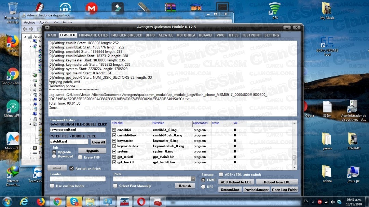Viewport: 369px width, 207px height.
Task: Open the Avengers window menu arrow icon
Action: (47, 27)
